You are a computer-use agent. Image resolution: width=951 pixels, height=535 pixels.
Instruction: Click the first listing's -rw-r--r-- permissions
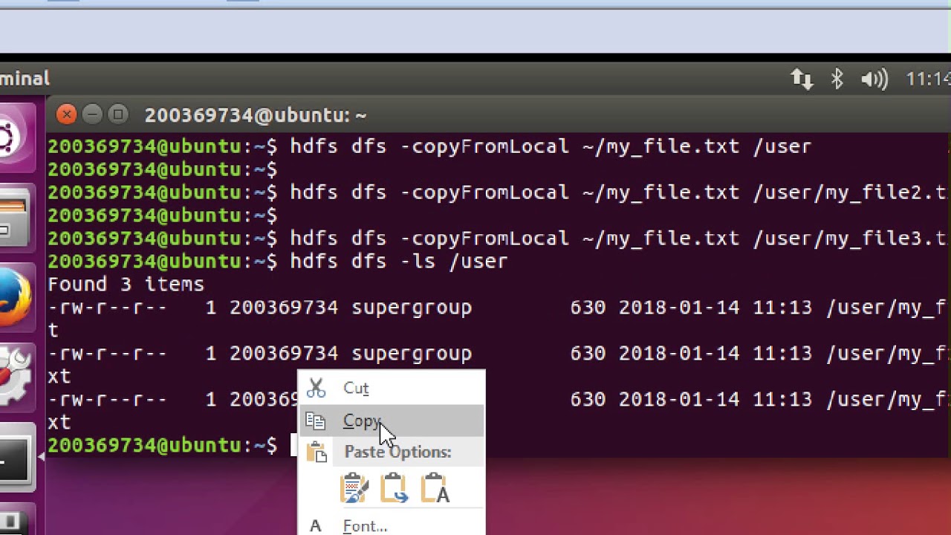coord(108,307)
